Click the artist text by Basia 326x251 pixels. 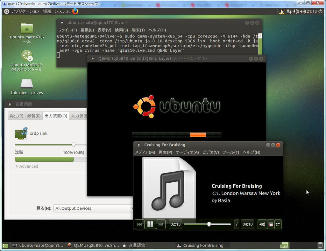pyautogui.click(x=221, y=200)
